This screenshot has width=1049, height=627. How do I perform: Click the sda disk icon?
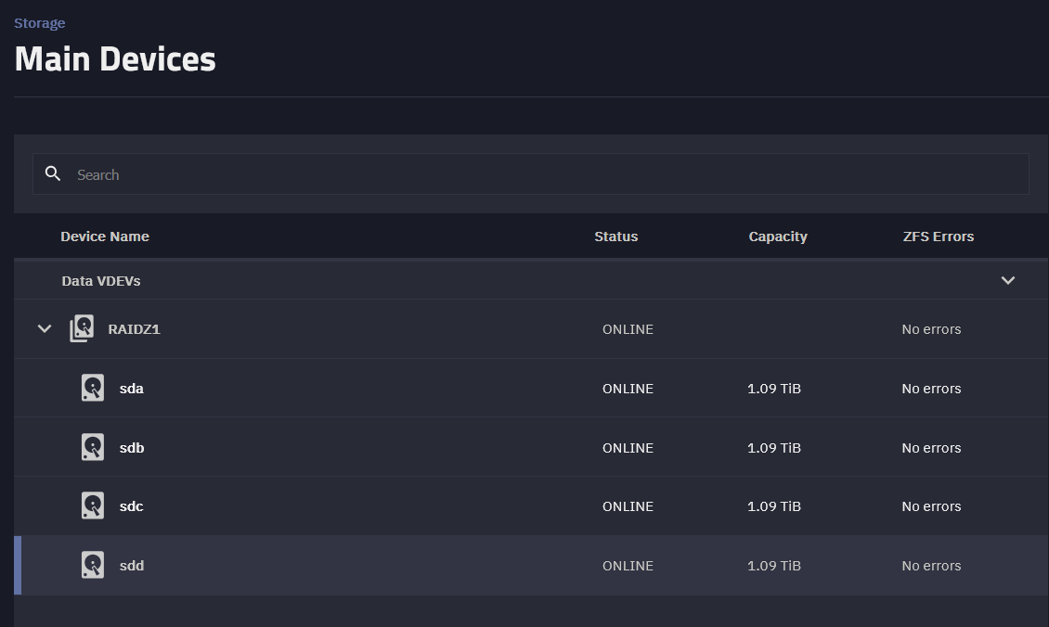pos(92,388)
